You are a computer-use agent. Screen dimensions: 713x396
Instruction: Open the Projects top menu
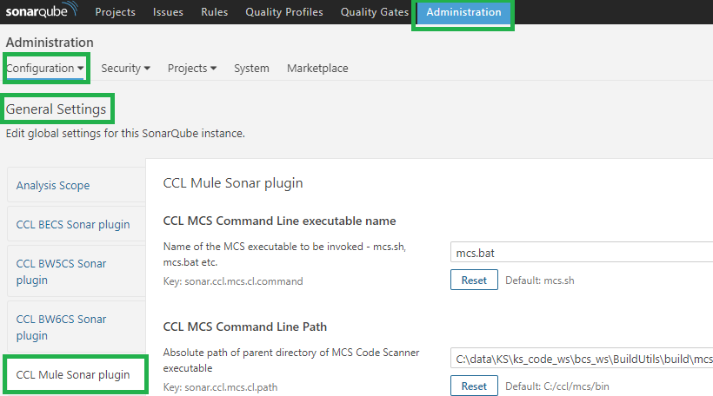pyautogui.click(x=115, y=12)
